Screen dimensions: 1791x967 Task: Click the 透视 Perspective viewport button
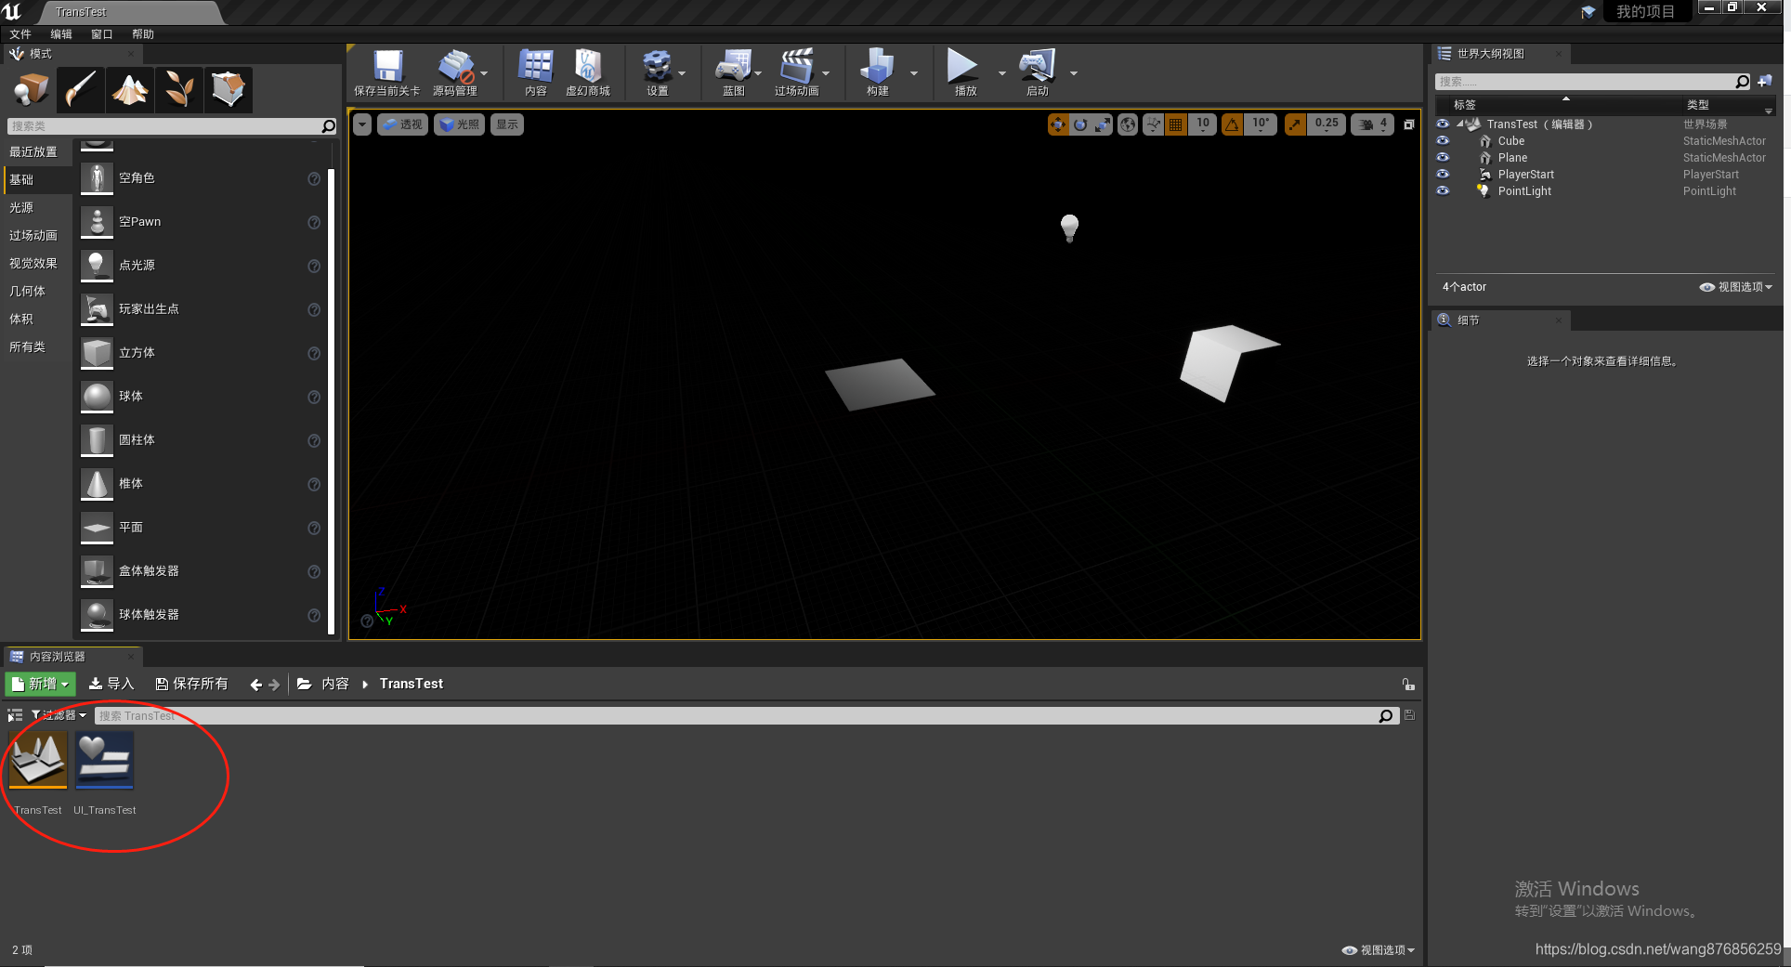coord(402,124)
